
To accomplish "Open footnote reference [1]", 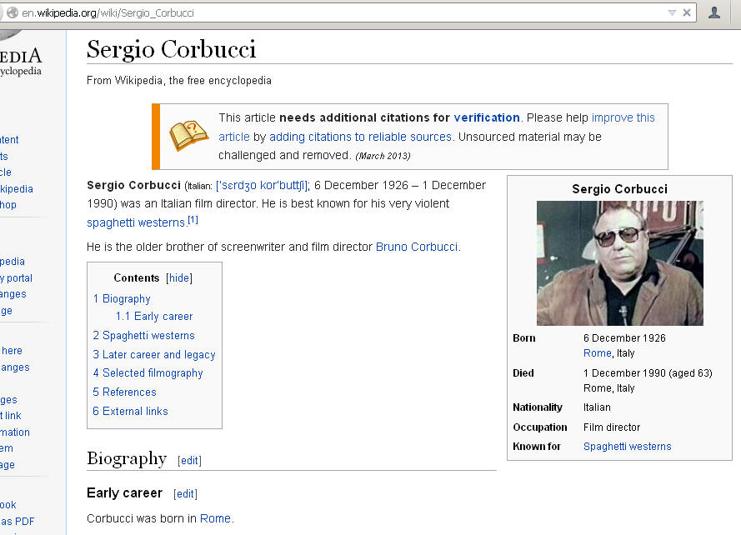I will pos(193,220).
